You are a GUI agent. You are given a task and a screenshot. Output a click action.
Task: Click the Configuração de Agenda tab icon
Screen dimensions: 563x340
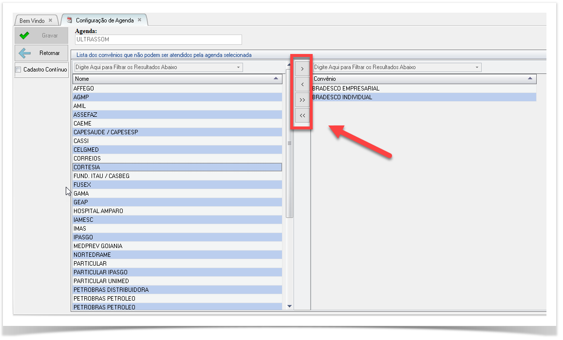pyautogui.click(x=70, y=20)
